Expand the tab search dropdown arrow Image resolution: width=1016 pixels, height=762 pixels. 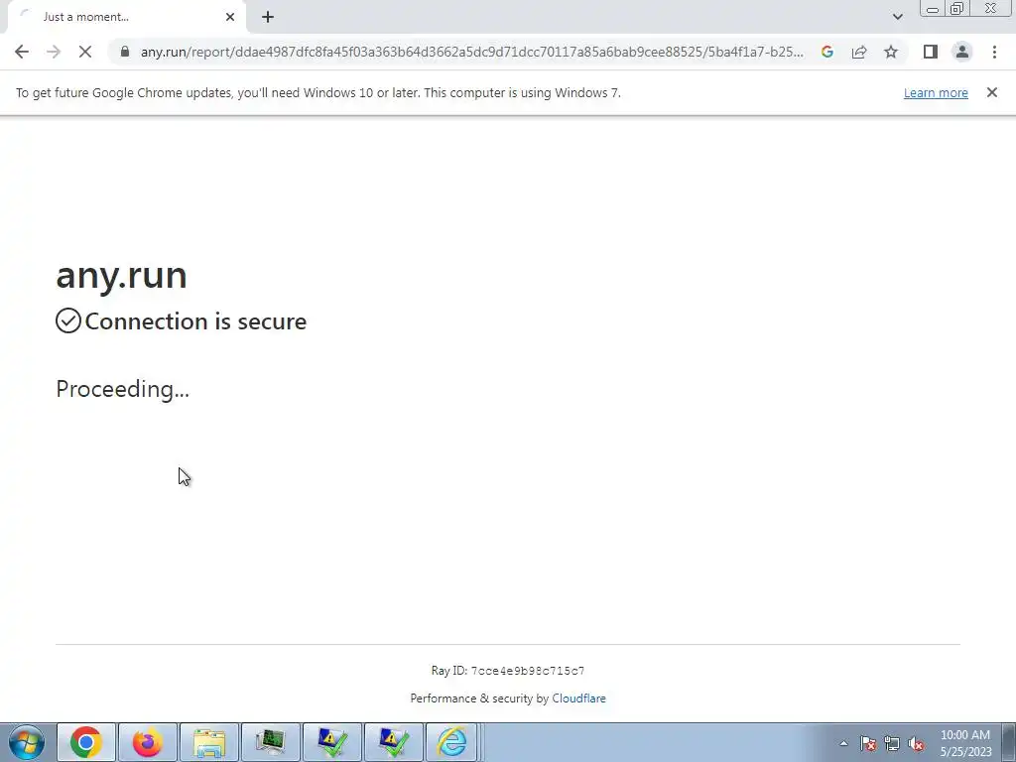pyautogui.click(x=897, y=17)
